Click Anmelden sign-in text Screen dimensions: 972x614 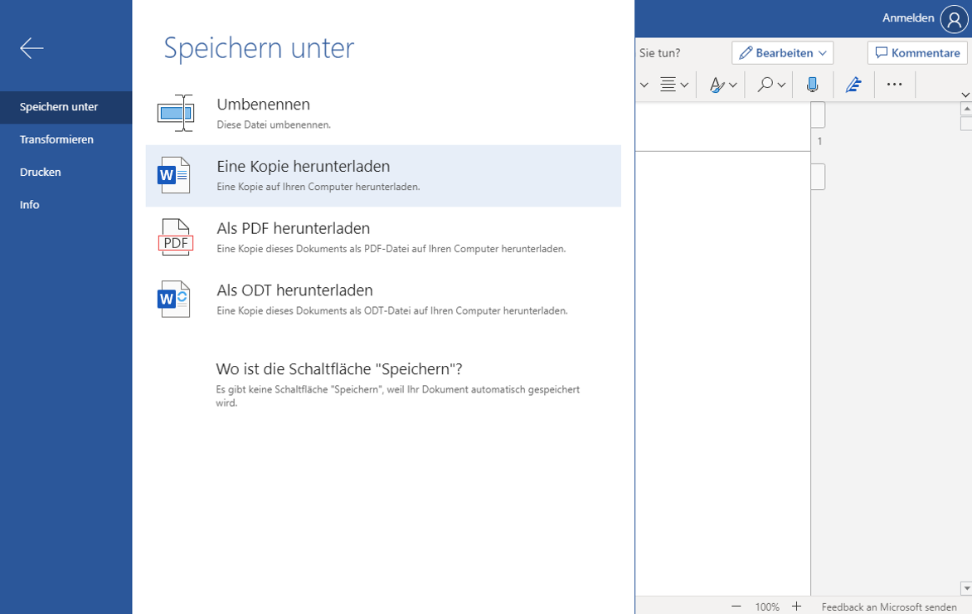[908, 18]
